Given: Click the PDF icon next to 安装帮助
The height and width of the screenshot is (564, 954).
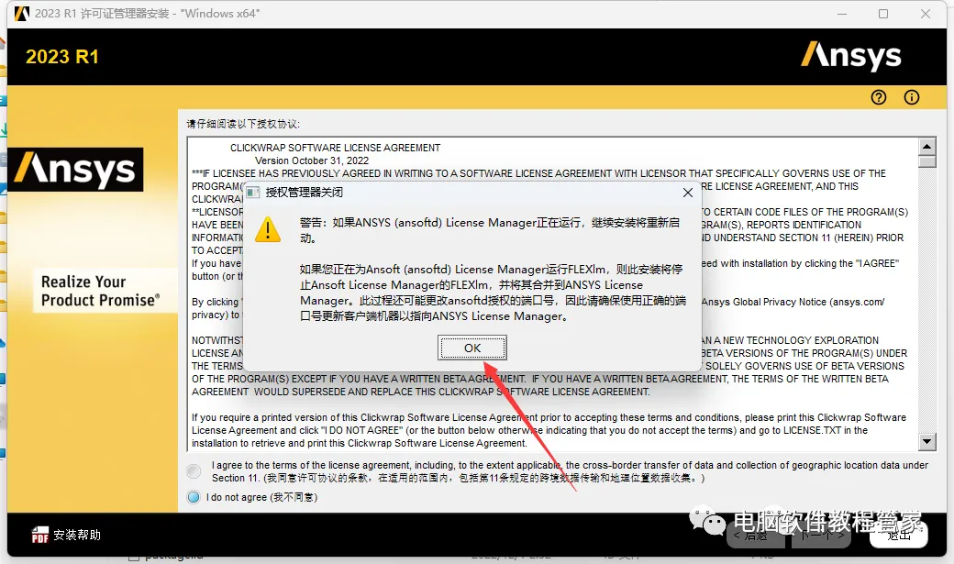Looking at the screenshot, I should coord(40,535).
